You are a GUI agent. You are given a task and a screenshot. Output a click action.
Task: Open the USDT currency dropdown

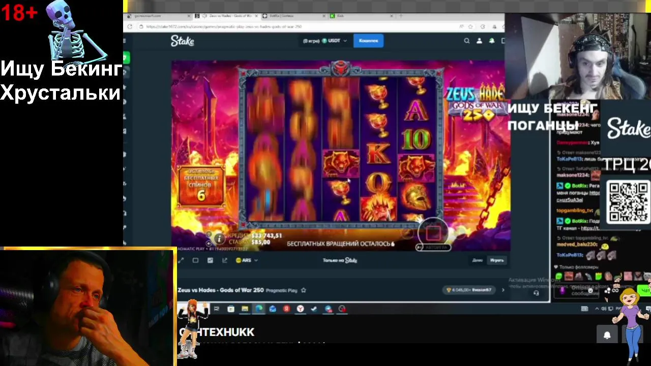tap(335, 41)
